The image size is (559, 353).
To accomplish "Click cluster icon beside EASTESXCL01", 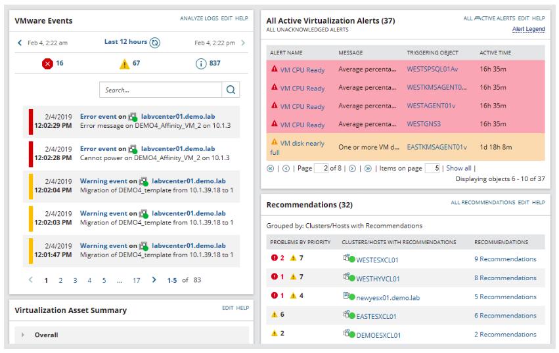I will tap(349, 315).
